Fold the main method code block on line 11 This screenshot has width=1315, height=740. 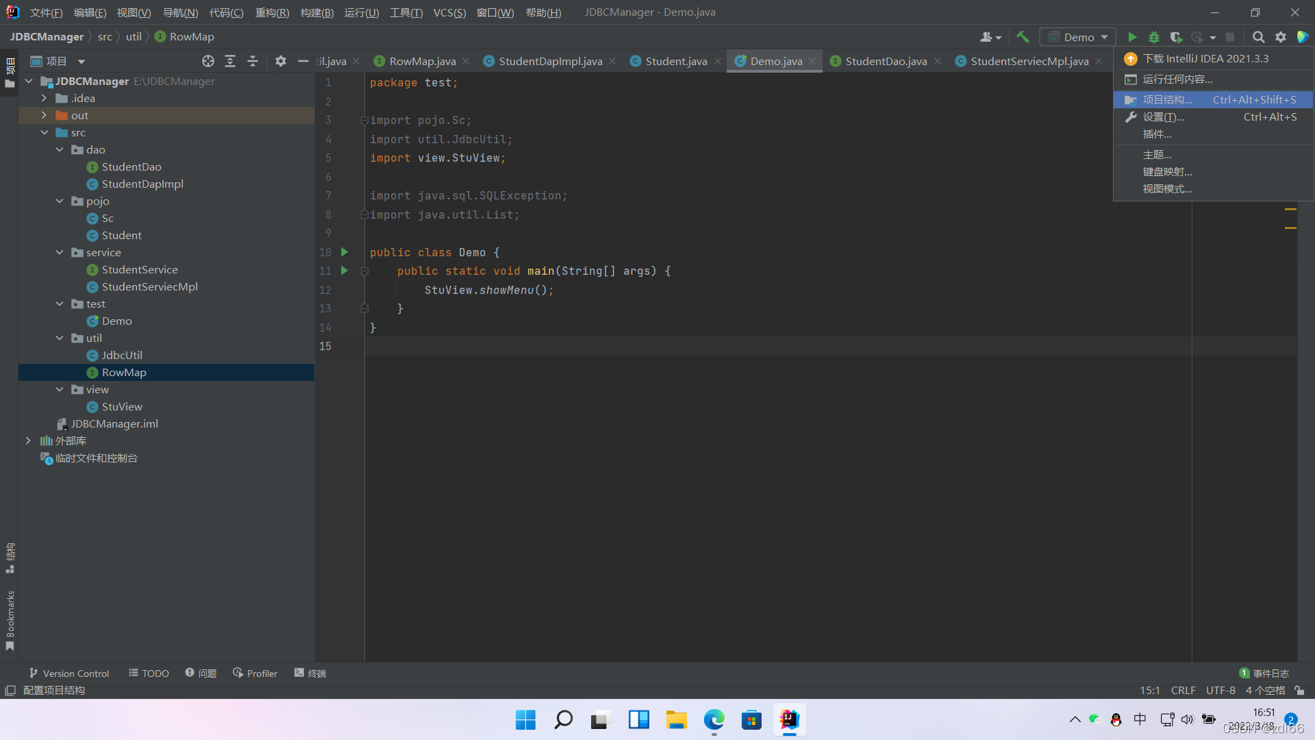(x=364, y=271)
